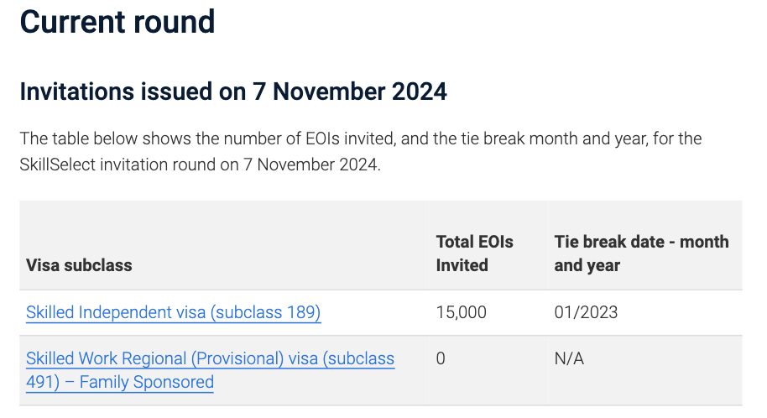The image size is (767, 418).
Task: Select the "Visa subclass" column header
Action: tap(79, 265)
